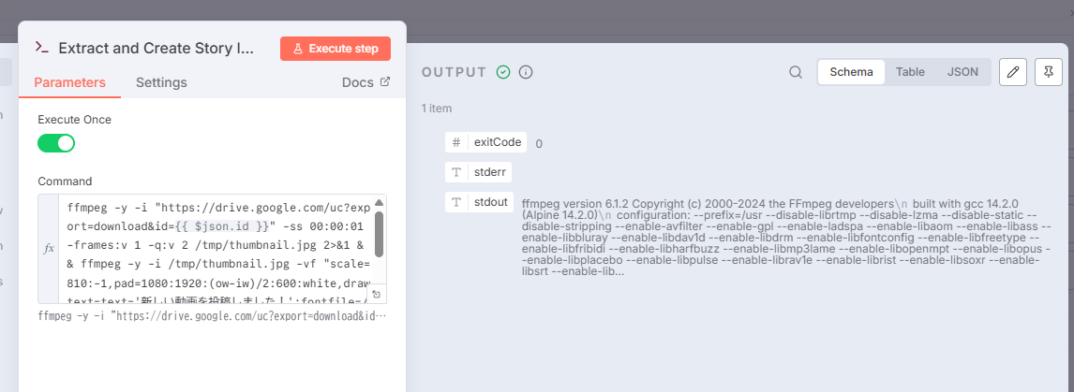Click the search icon in output panel
1074x392 pixels.
(x=796, y=72)
